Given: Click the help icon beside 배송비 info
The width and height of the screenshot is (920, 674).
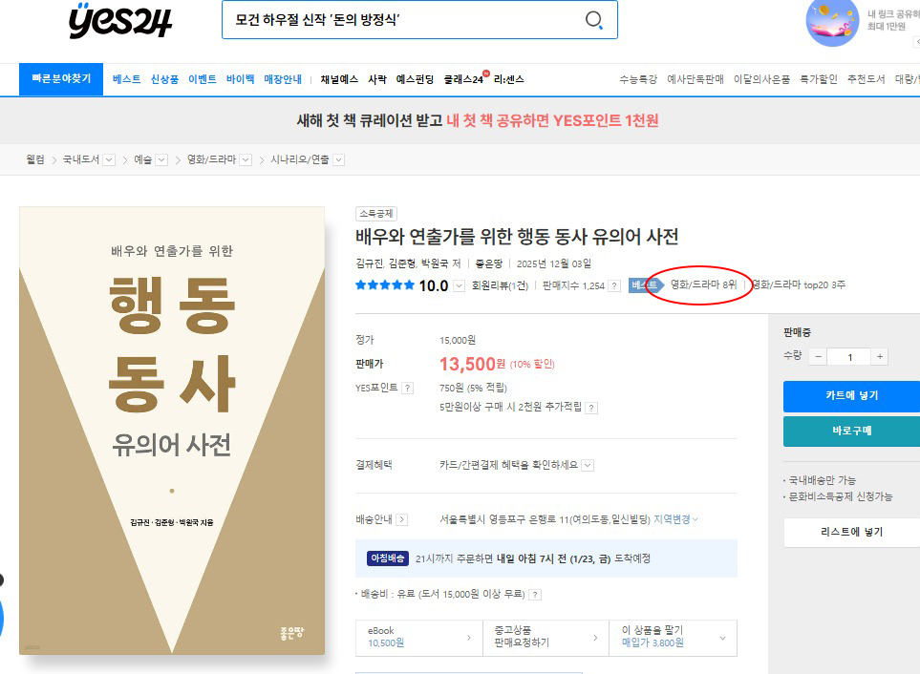Looking at the screenshot, I should 535,594.
